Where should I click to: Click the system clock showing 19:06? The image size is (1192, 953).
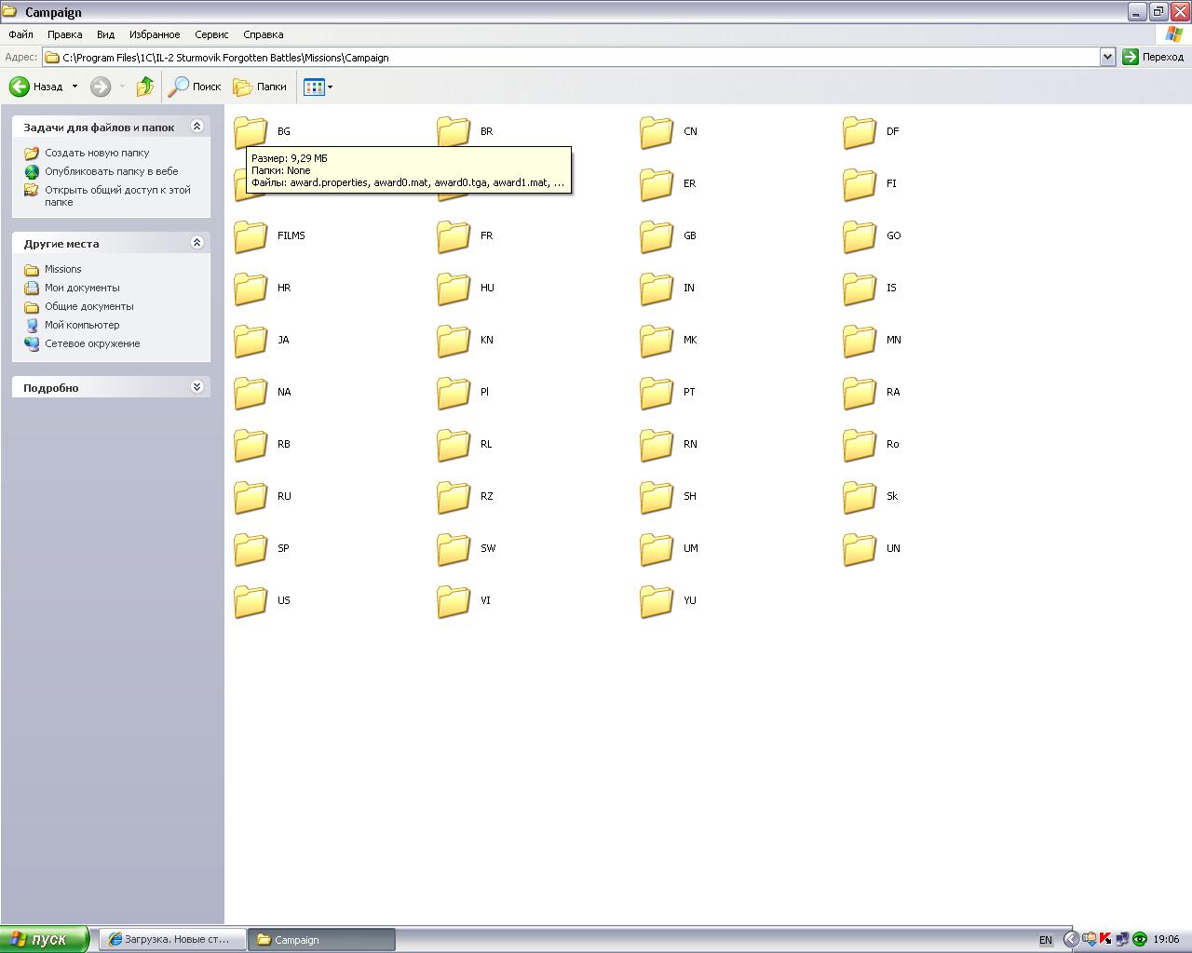pos(1166,940)
